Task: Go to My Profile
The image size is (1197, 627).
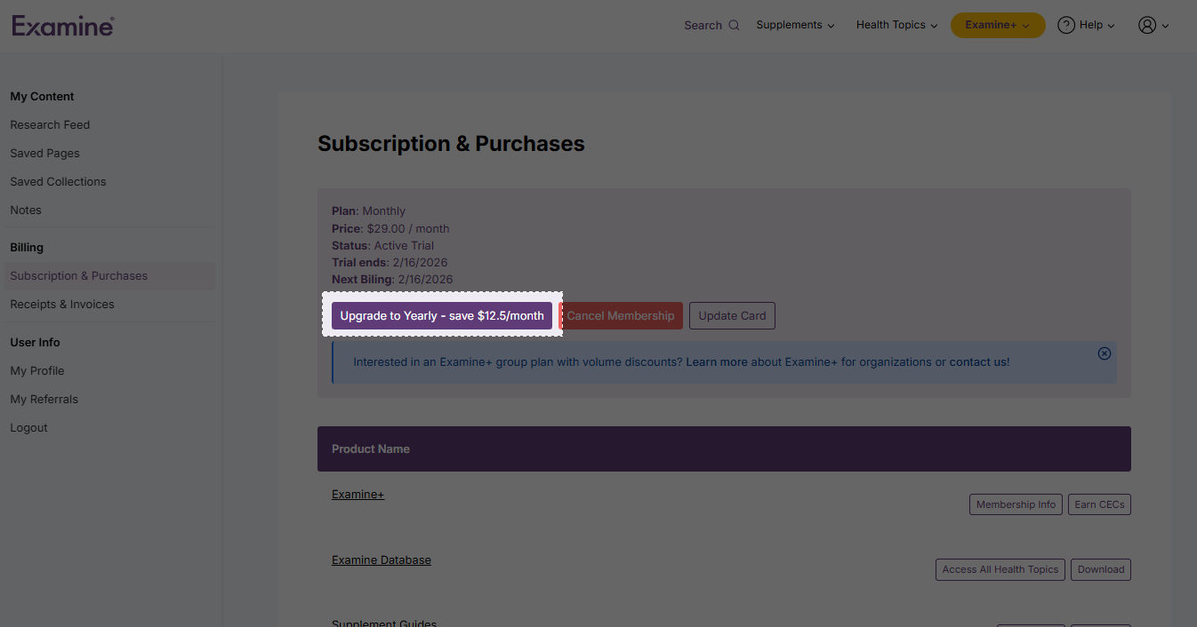Action: (x=37, y=370)
